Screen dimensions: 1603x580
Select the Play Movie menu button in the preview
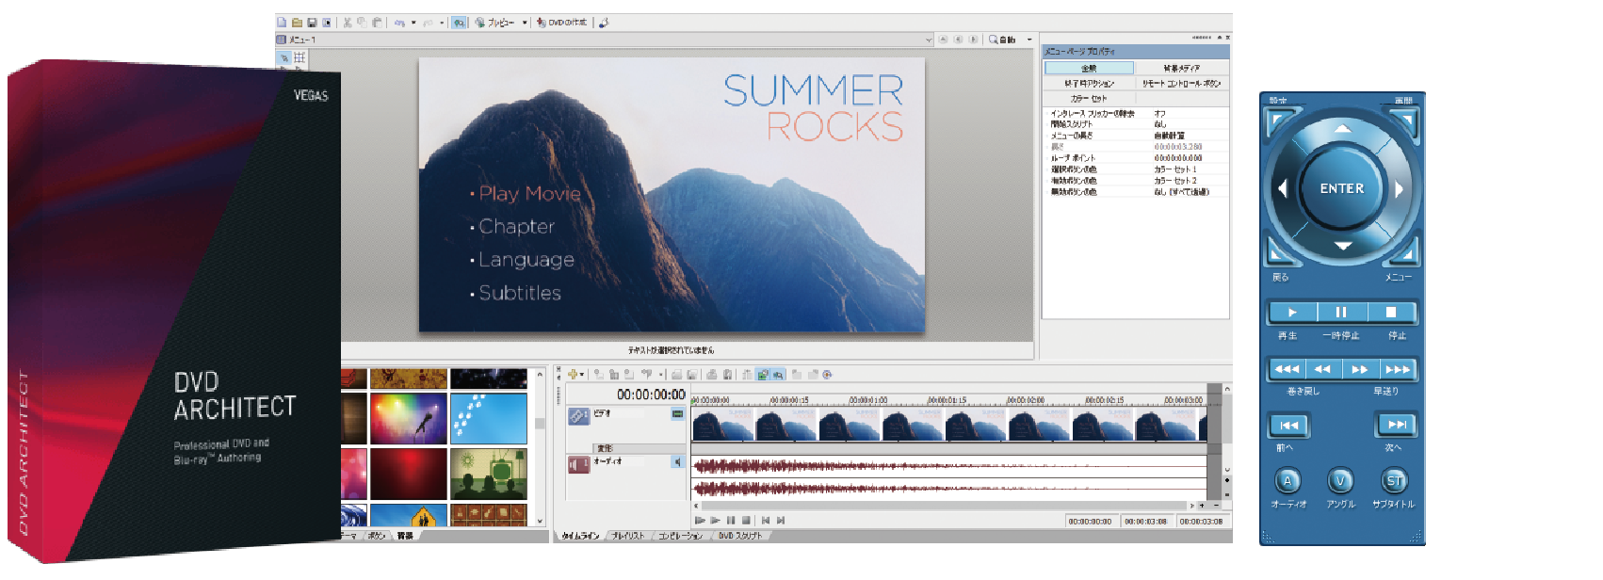pos(529,193)
